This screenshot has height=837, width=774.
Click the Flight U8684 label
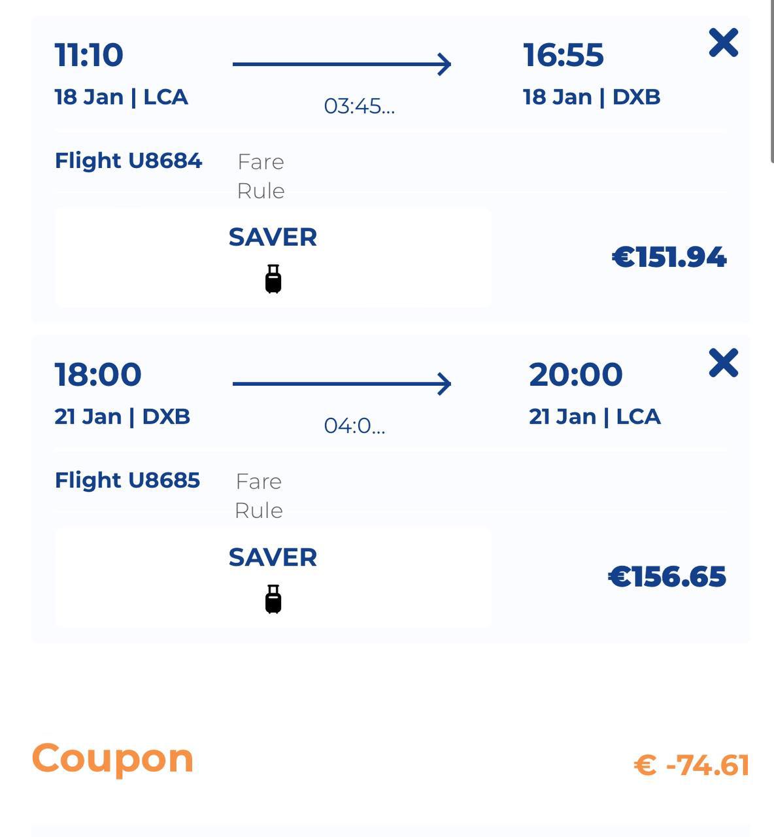click(128, 161)
